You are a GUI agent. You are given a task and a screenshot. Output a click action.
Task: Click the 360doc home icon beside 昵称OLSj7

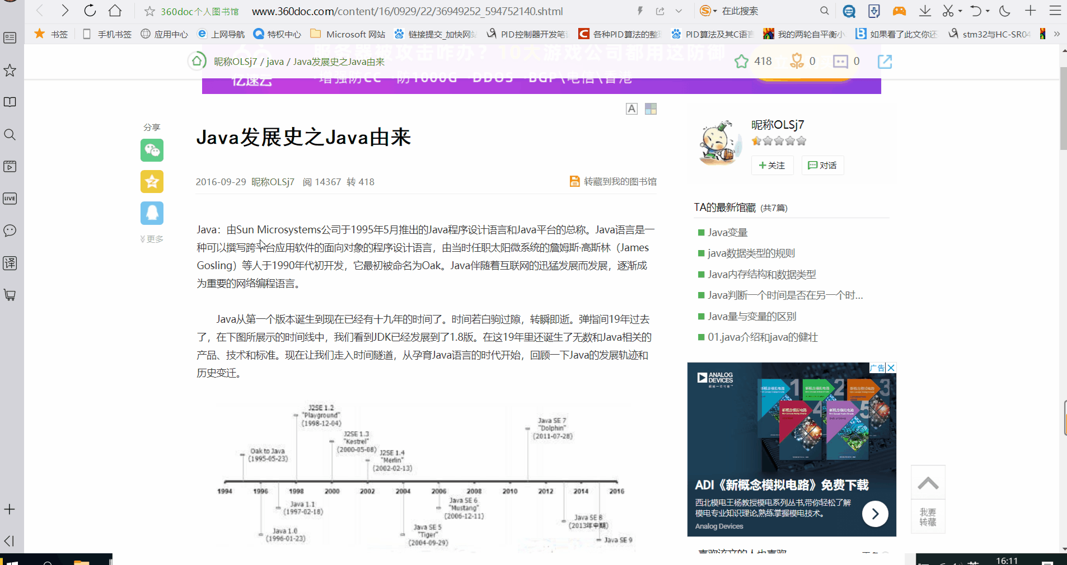[197, 60]
